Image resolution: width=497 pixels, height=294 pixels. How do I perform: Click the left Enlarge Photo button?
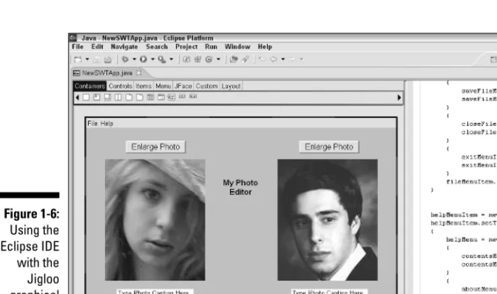[155, 147]
